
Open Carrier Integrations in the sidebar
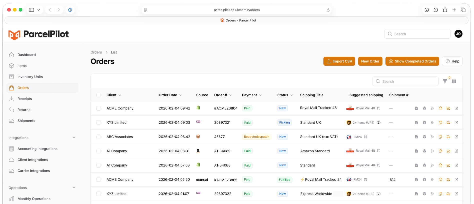pyautogui.click(x=43, y=171)
